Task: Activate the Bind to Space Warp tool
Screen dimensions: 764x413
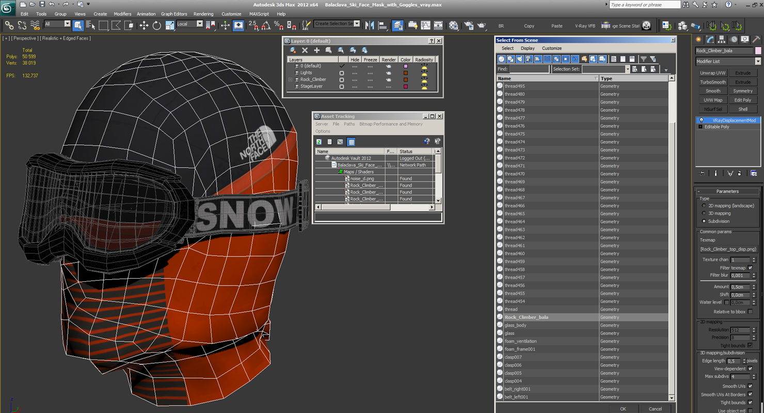Action: [x=35, y=25]
